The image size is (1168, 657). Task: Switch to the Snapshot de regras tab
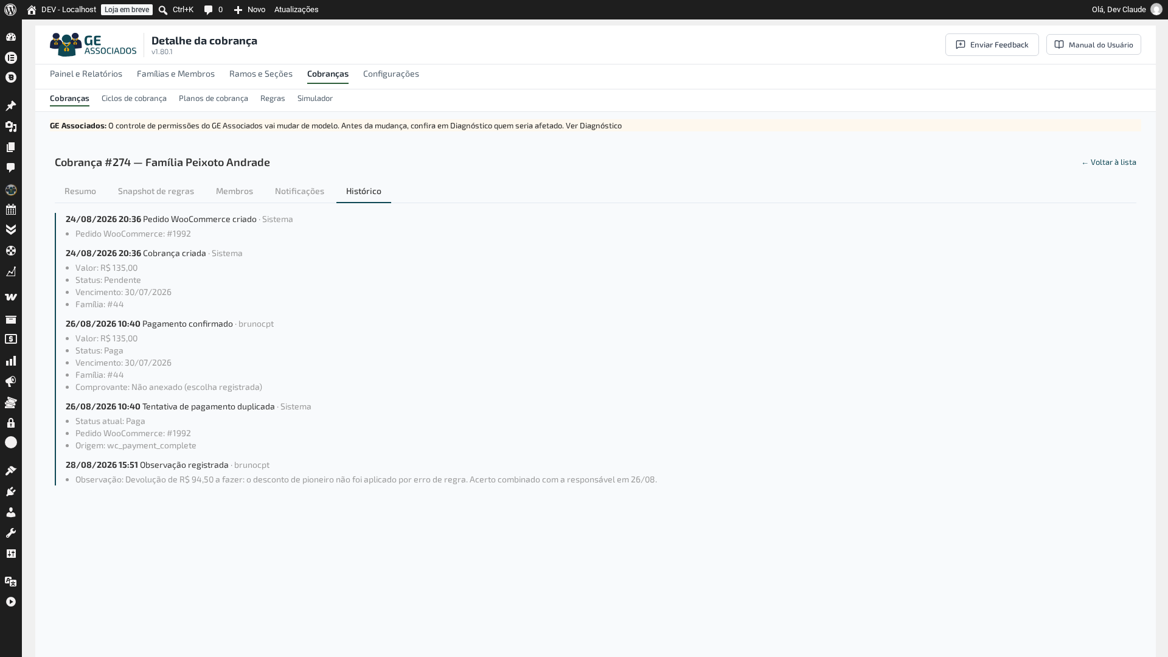(x=156, y=191)
